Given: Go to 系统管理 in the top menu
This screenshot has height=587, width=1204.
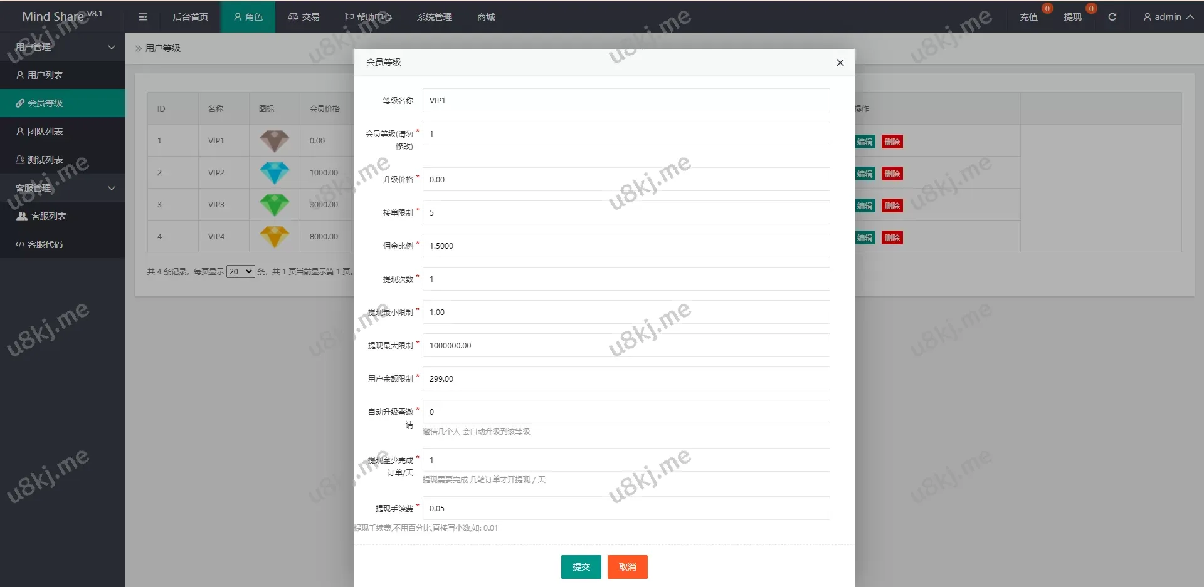Looking at the screenshot, I should [434, 17].
